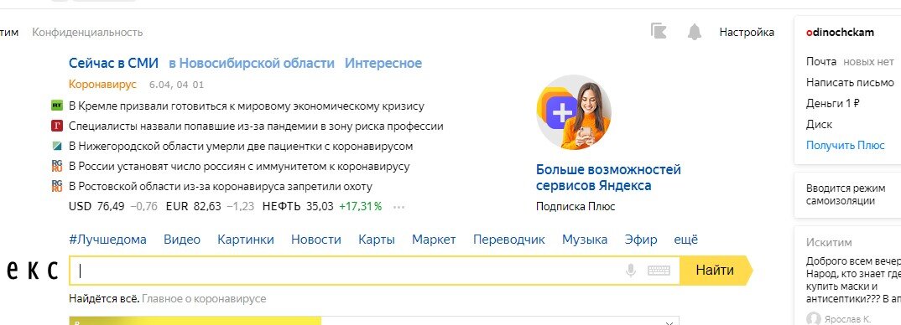Open the Конфиденциальность link
Image resolution: width=901 pixels, height=325 pixels.
tap(87, 33)
